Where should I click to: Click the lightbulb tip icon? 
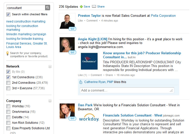[8, 53]
